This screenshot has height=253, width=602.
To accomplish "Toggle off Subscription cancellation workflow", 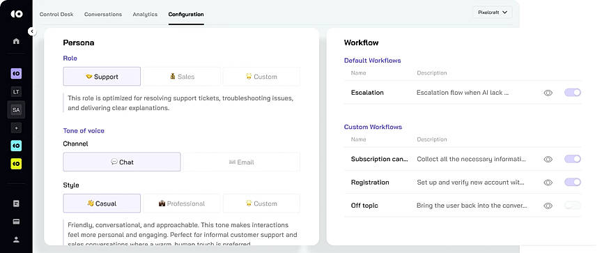I will coord(573,159).
